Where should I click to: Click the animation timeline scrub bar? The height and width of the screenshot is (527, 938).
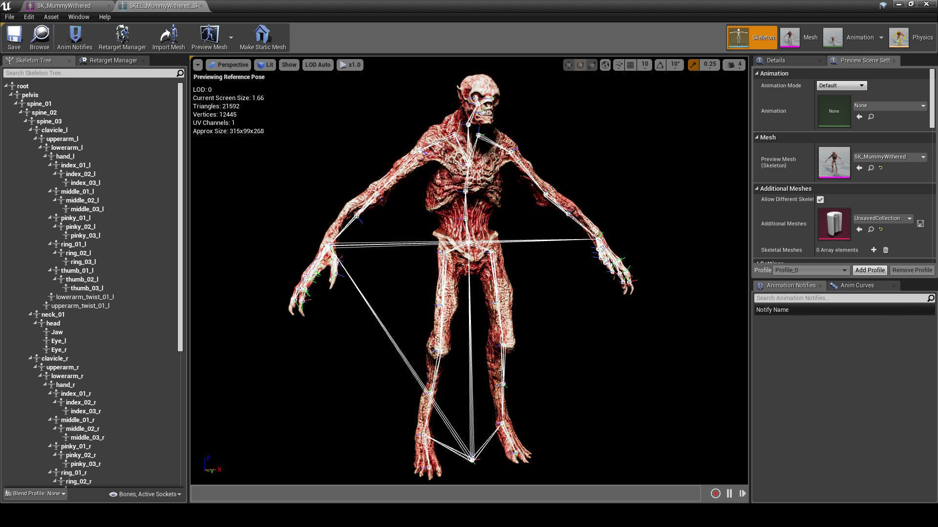click(x=446, y=494)
